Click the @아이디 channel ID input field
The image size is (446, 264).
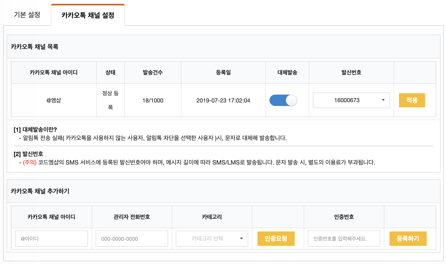coord(52,239)
